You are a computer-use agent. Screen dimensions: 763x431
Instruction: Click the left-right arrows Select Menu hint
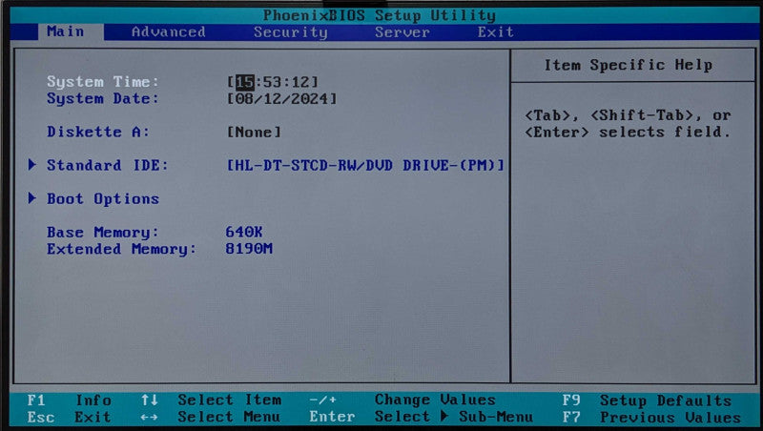pyautogui.click(x=210, y=418)
